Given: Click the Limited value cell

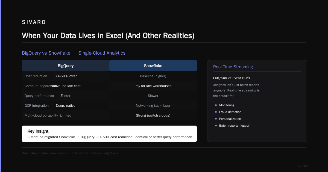Looking at the screenshot, I should pyautogui.click(x=66, y=115).
